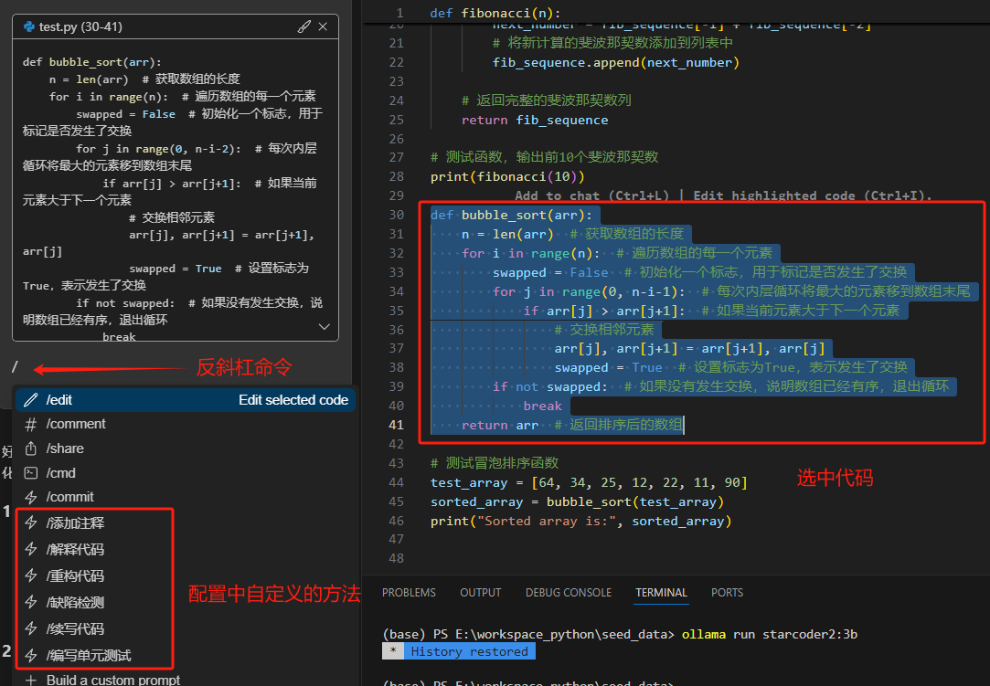Click the lightning icon beside /缺陷检测
Viewport: 990px width, 686px height.
[30, 602]
